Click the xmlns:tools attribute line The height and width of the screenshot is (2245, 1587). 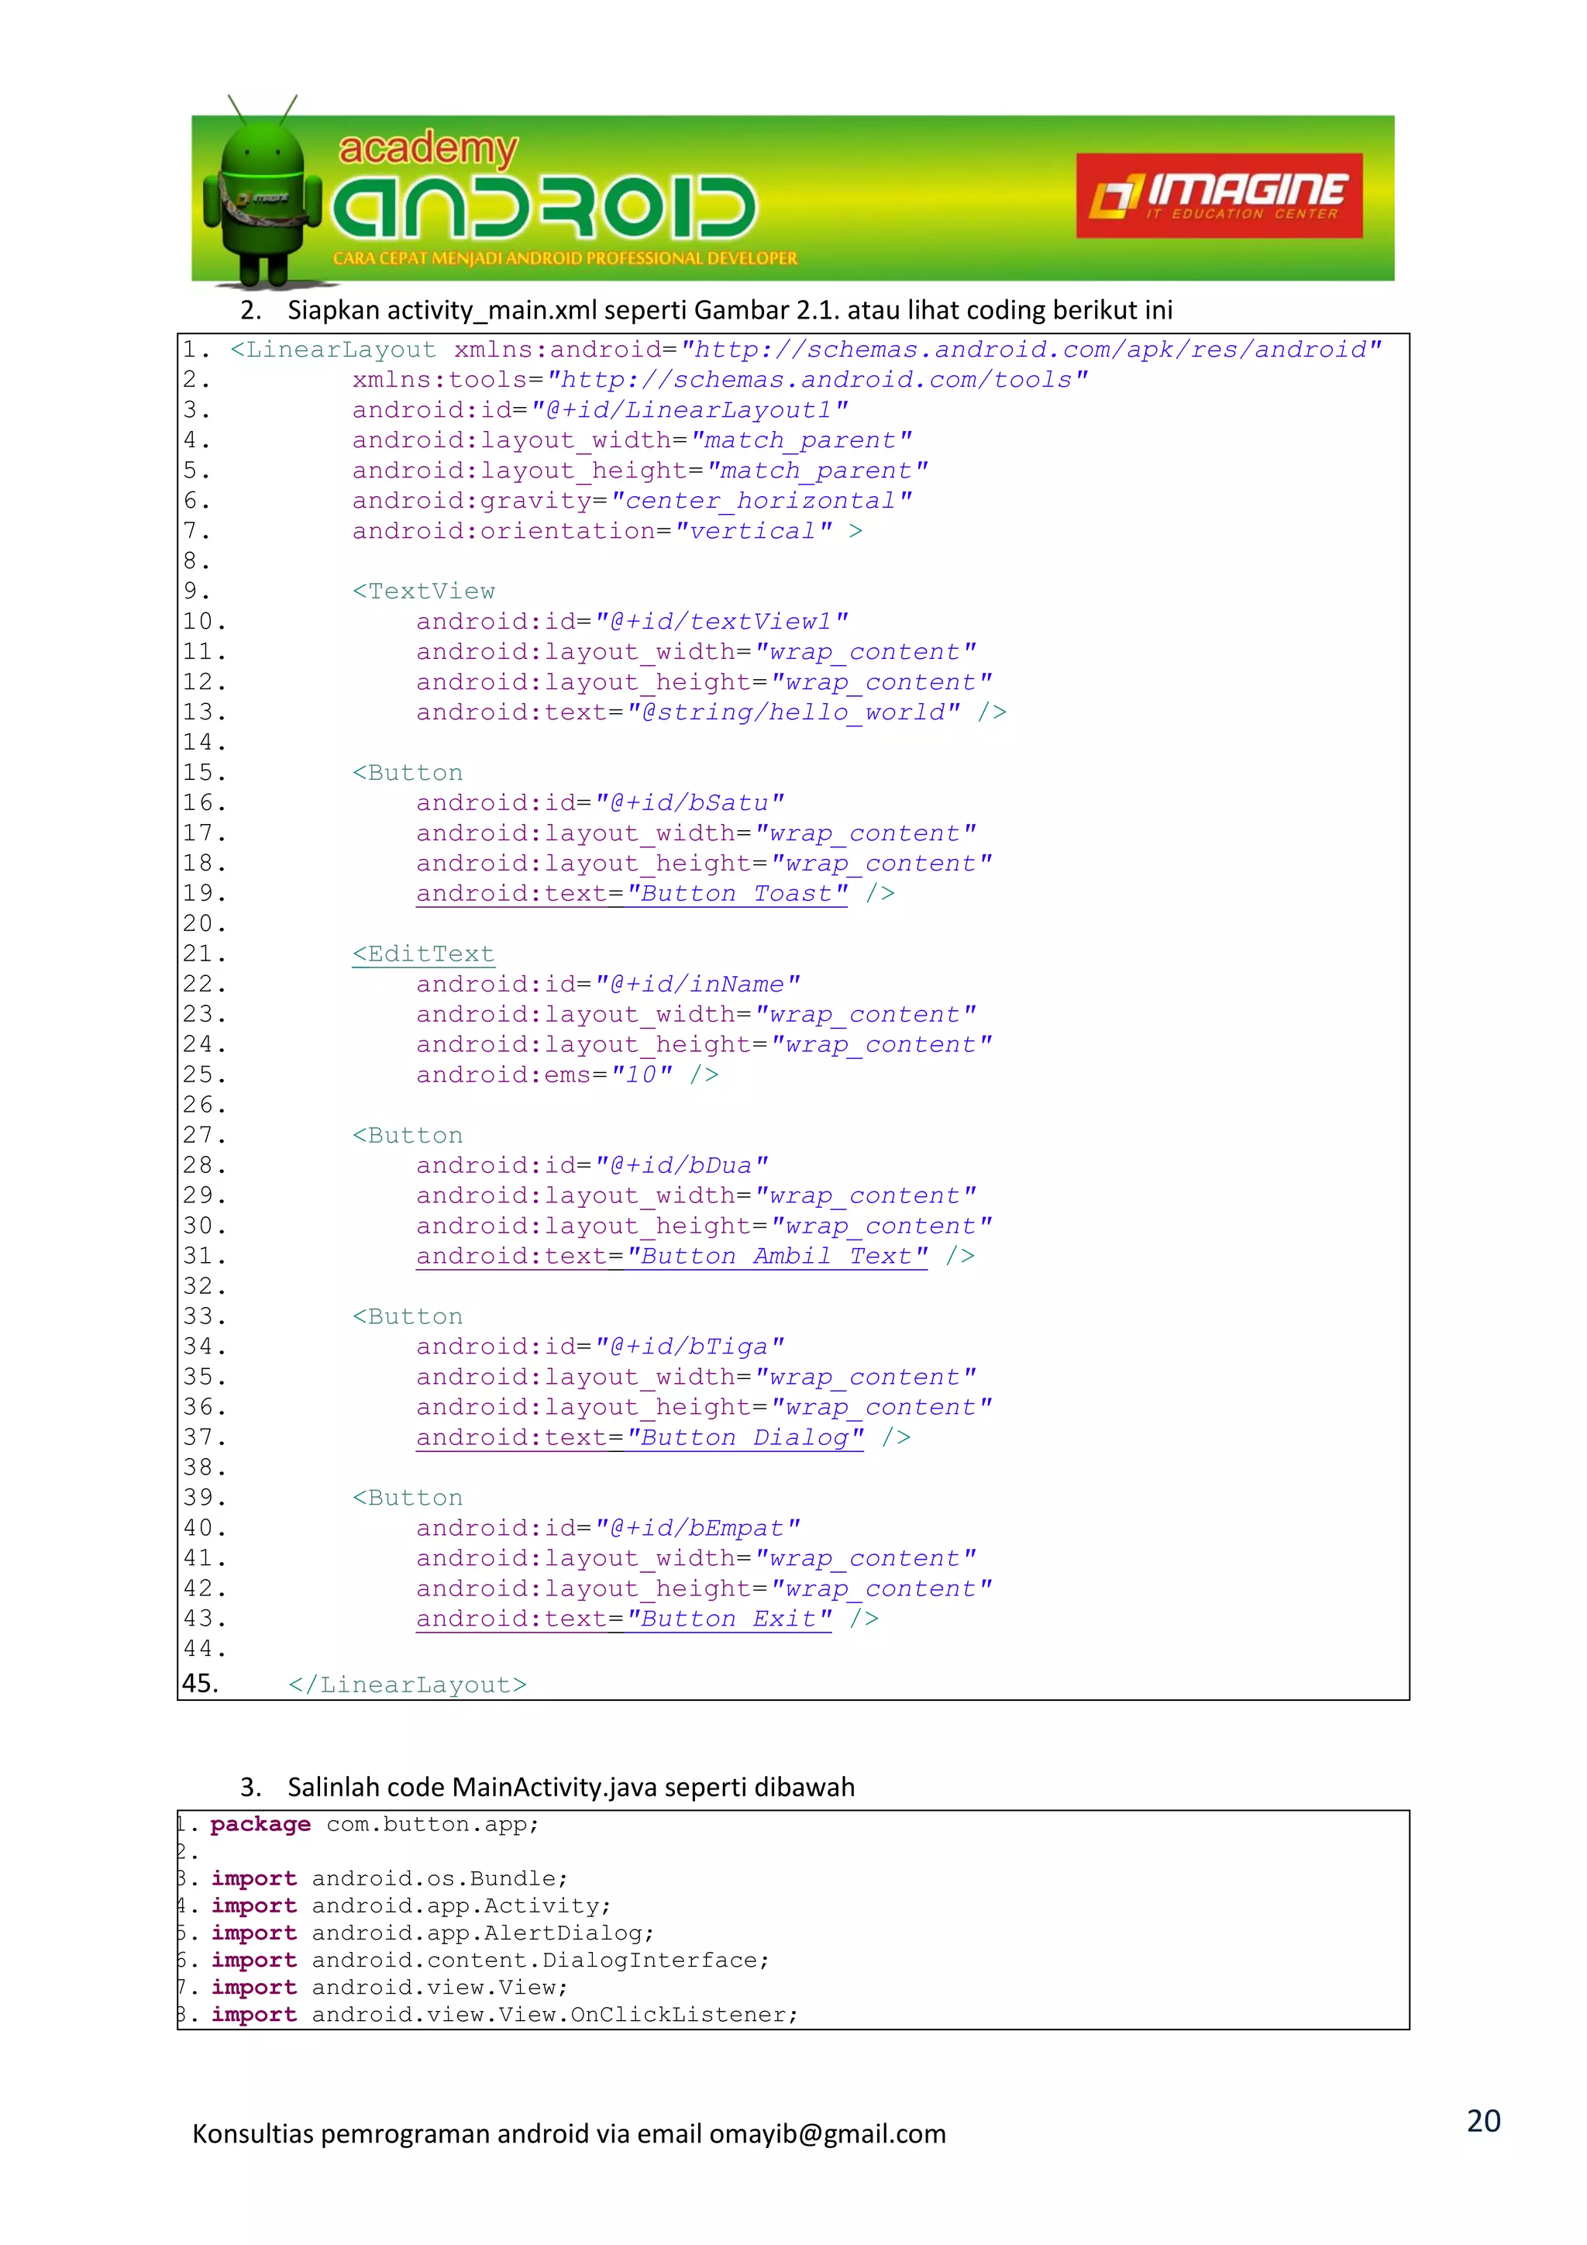720,379
